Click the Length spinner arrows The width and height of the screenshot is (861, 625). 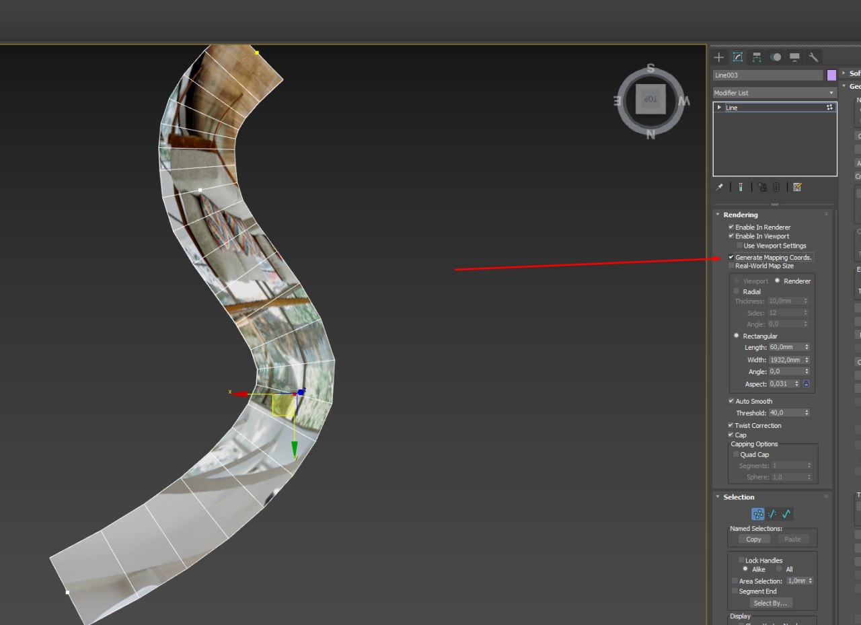[x=807, y=347]
